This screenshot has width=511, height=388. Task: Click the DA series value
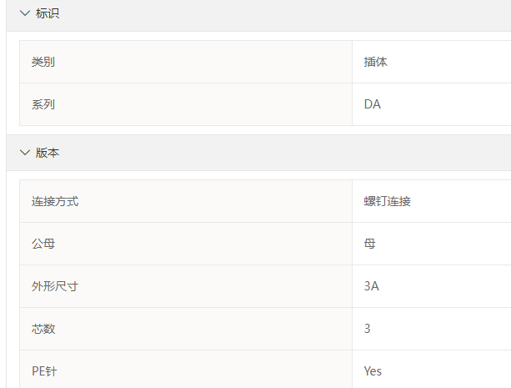373,104
